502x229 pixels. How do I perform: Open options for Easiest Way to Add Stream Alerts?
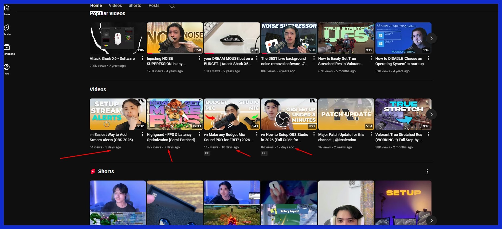click(143, 134)
